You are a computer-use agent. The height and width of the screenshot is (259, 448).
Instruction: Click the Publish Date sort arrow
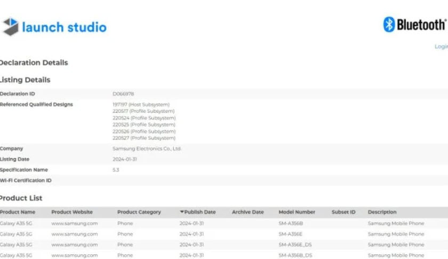(182, 212)
